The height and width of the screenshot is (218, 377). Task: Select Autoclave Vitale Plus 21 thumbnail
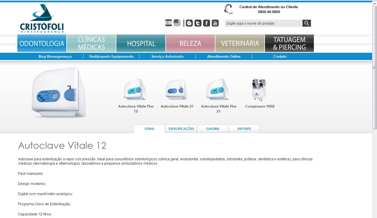coord(218,89)
